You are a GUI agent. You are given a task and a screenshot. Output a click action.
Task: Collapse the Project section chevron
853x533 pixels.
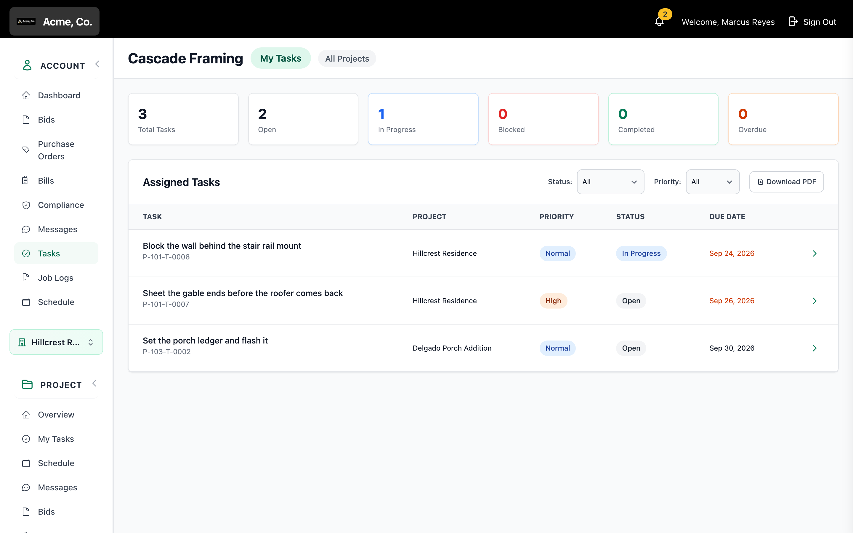point(94,383)
